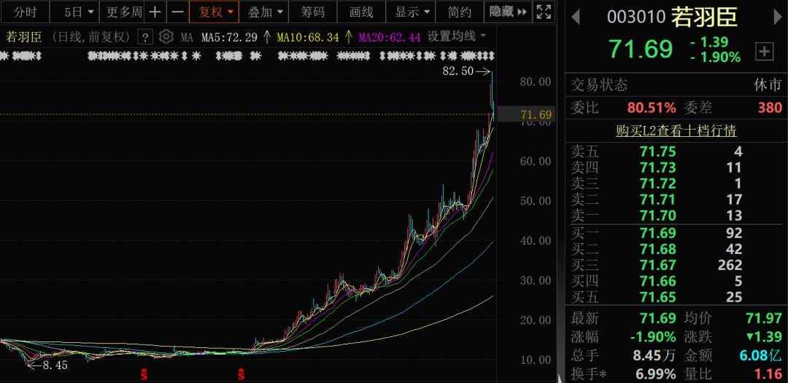Viewport: 788px width, 383px height.
Task: Expand the 复权 adjustment dropdown
Action: 217,12
